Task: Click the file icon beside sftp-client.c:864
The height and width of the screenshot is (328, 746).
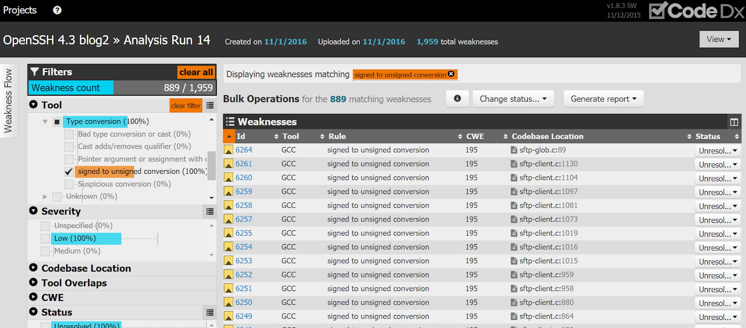Action: 514,316
